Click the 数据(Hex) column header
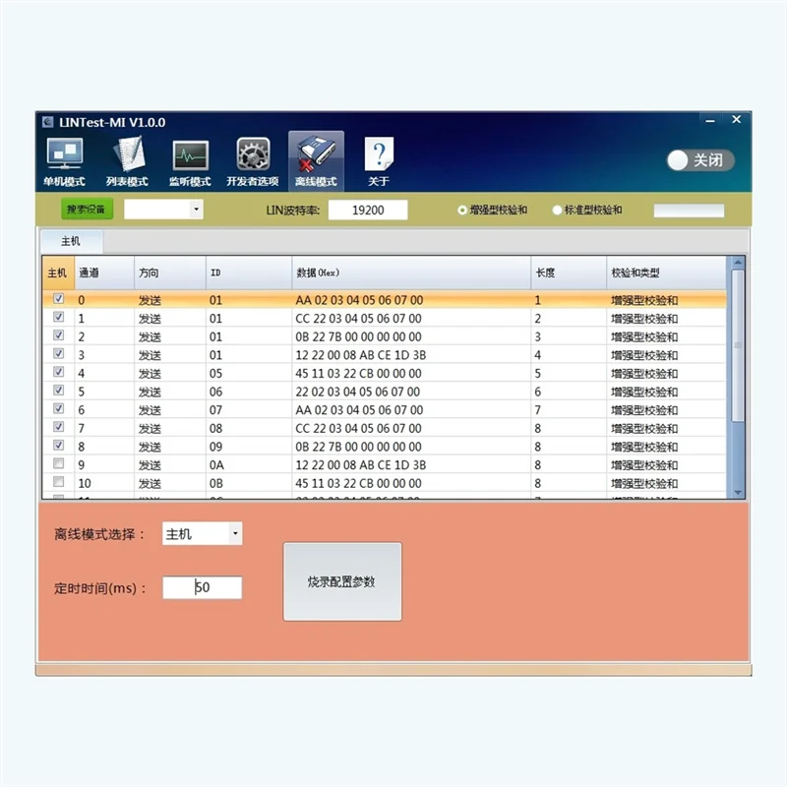Image resolution: width=787 pixels, height=787 pixels. point(411,272)
